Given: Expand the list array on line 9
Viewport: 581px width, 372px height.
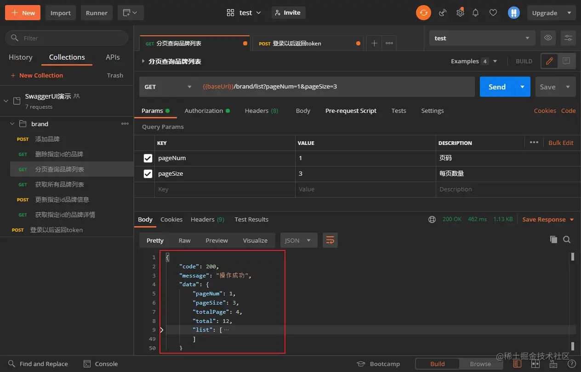Looking at the screenshot, I should (161, 330).
